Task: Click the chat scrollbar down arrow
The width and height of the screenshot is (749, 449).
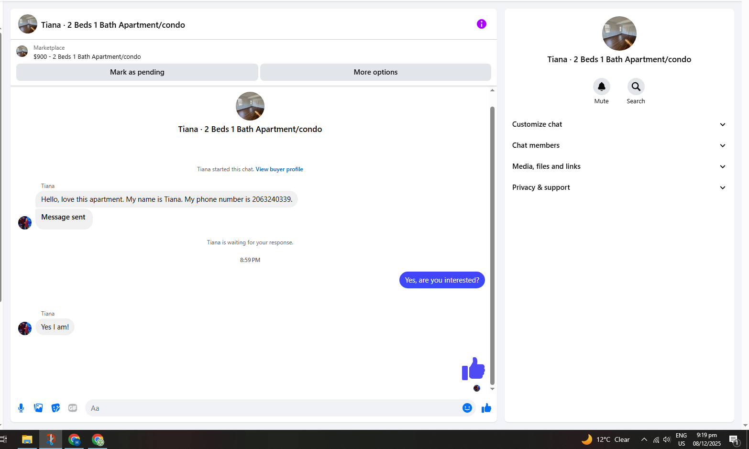Action: pyautogui.click(x=492, y=389)
